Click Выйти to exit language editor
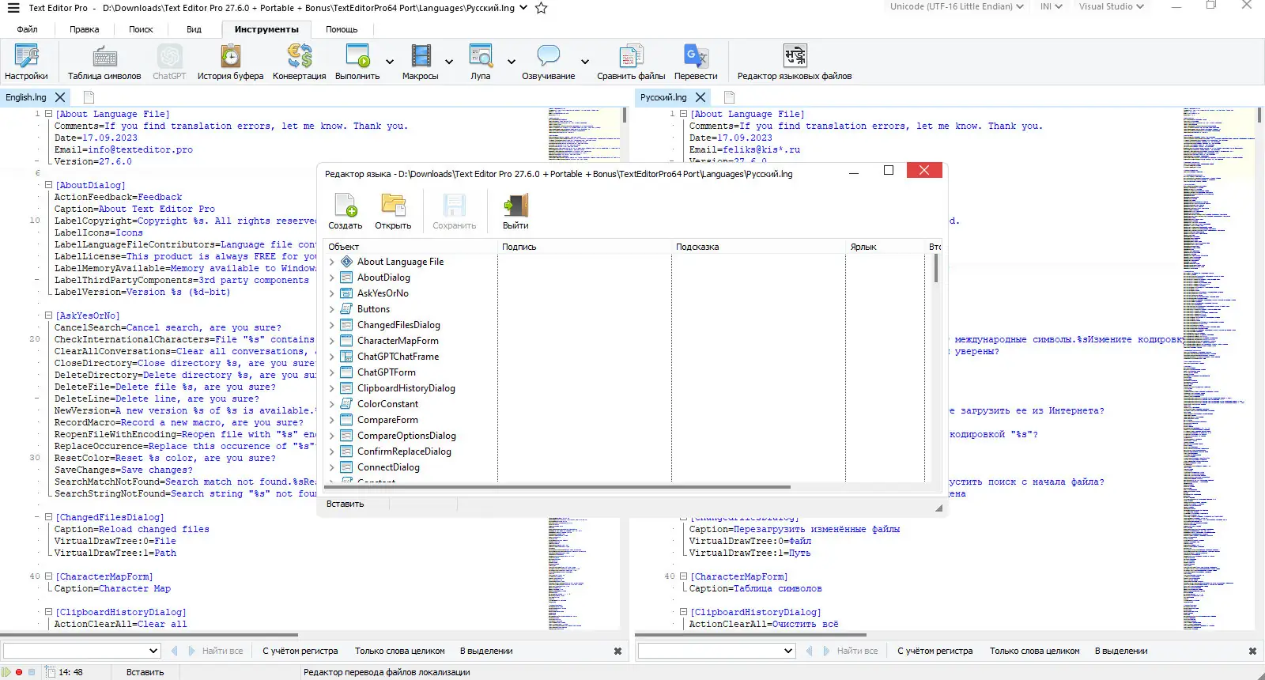This screenshot has width=1265, height=680. [x=515, y=212]
